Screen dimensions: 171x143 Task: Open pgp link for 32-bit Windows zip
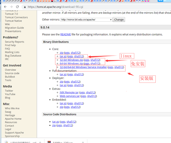pyautogui.click(x=87, y=60)
